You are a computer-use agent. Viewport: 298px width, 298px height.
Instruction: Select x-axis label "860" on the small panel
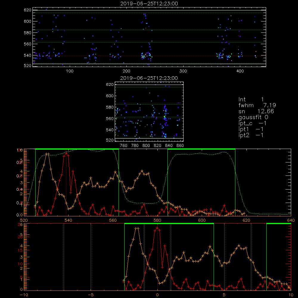tap(180, 145)
